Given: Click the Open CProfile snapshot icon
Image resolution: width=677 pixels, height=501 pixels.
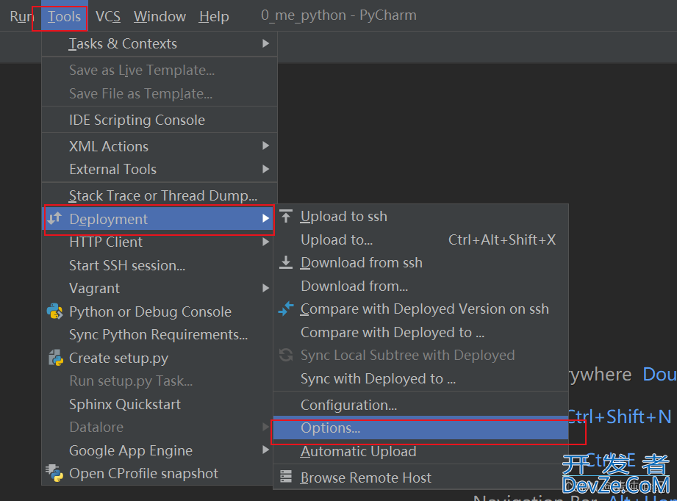Looking at the screenshot, I should (x=55, y=473).
